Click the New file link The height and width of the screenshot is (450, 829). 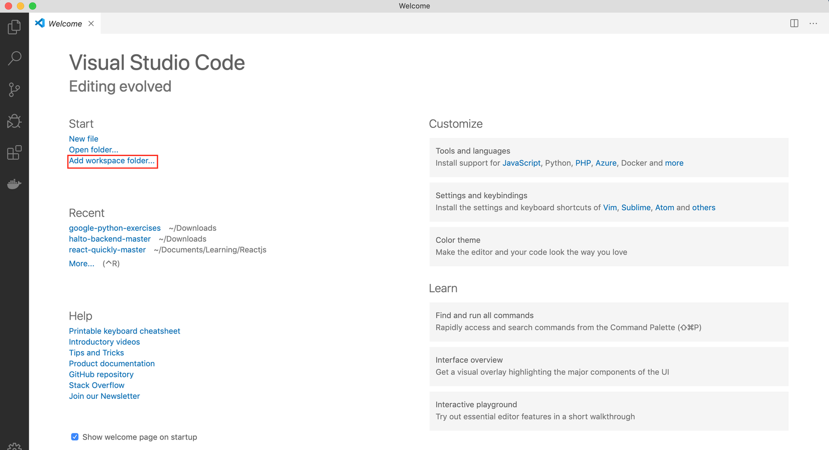[83, 139]
